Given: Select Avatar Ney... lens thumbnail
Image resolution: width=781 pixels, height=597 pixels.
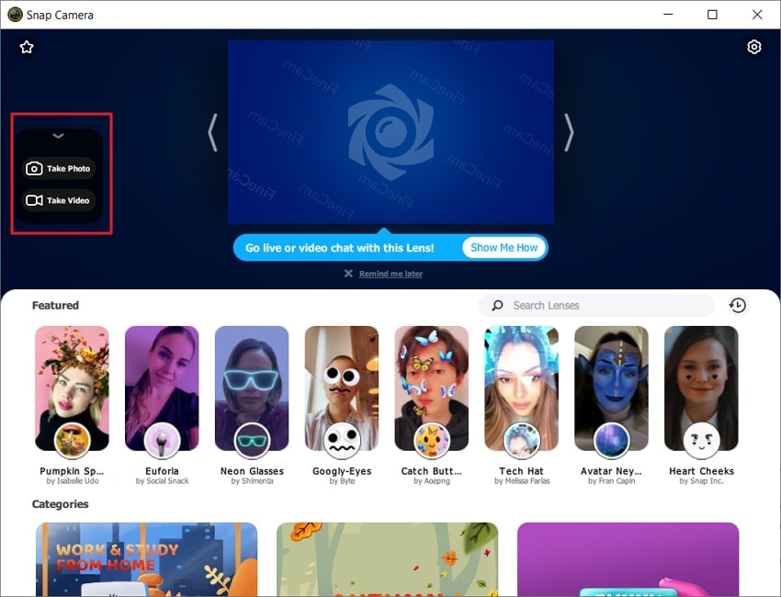Looking at the screenshot, I should tap(611, 389).
